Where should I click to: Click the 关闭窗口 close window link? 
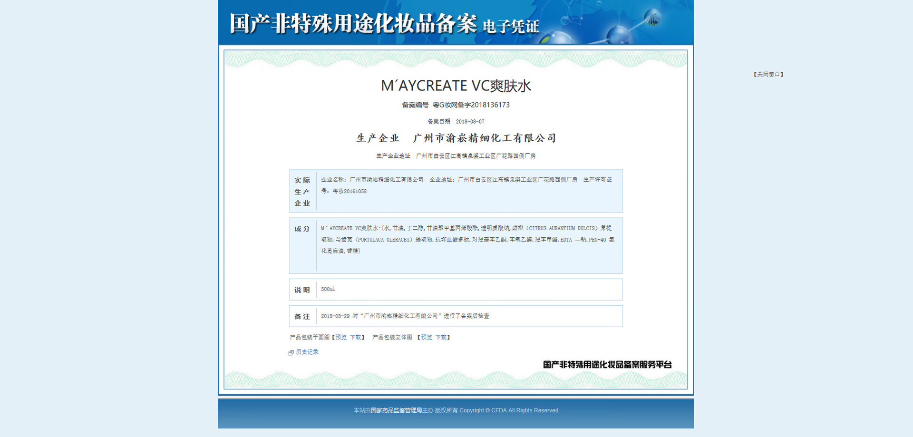[x=768, y=75]
